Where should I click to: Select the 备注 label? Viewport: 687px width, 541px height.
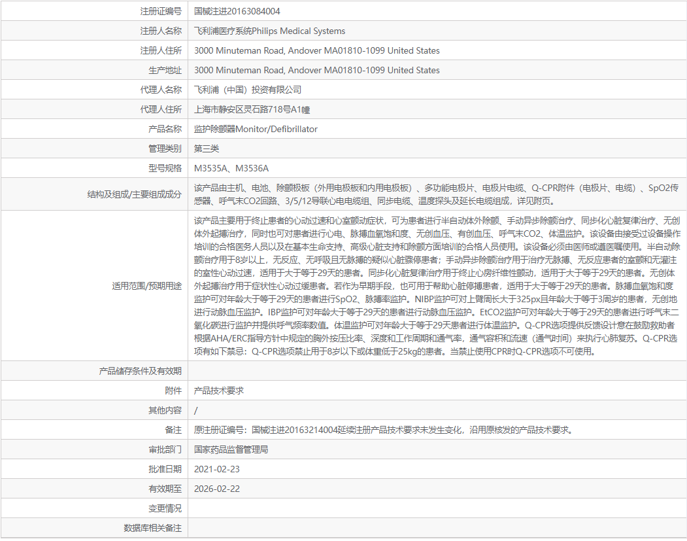tap(173, 430)
